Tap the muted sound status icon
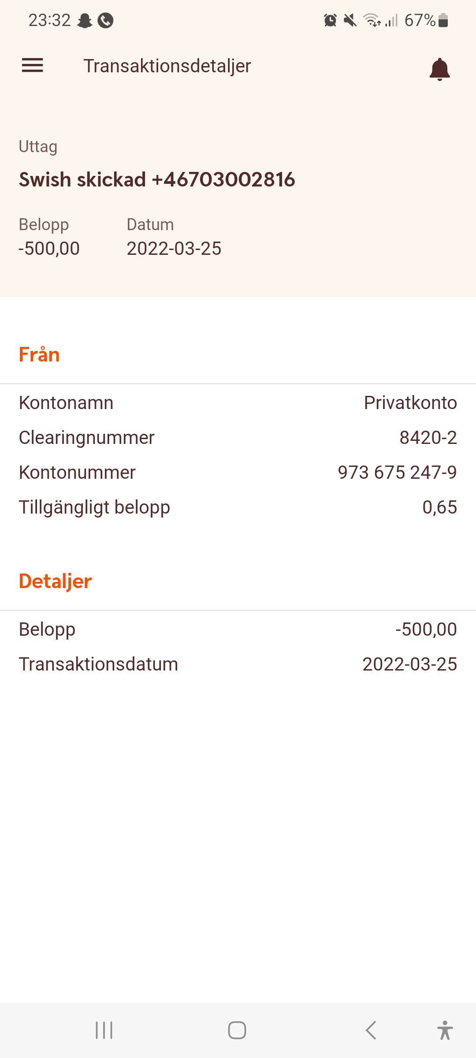Image resolution: width=476 pixels, height=1058 pixels. click(350, 20)
